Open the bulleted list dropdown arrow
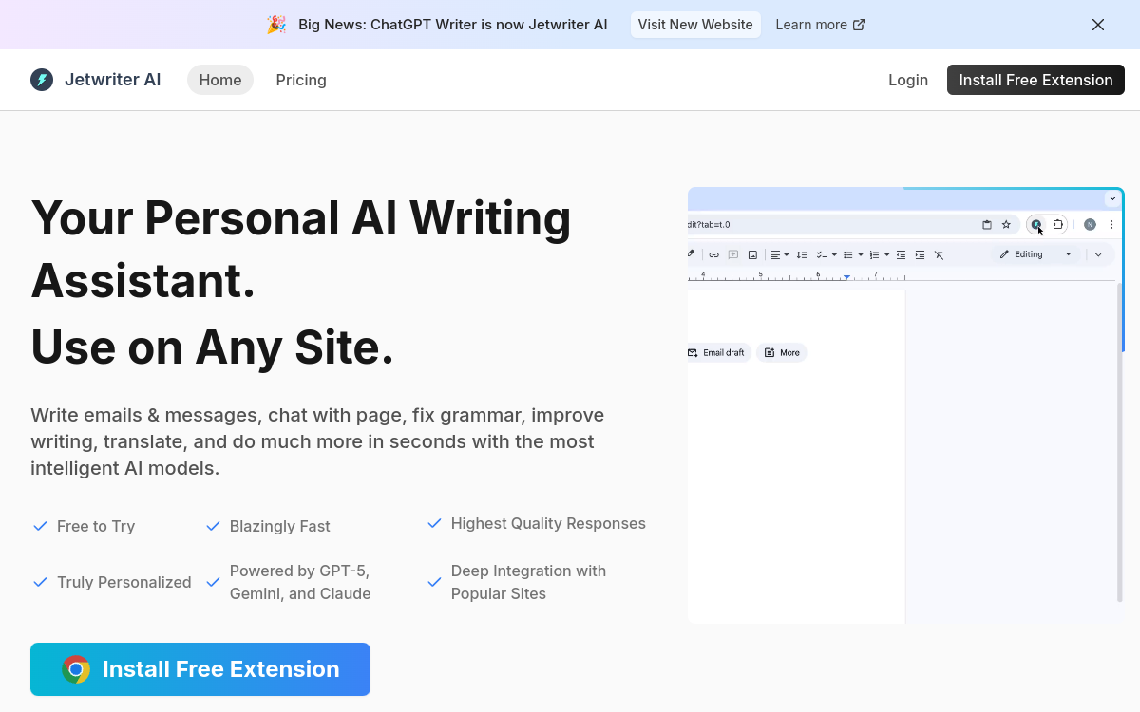Screen dimensions: 1140x712 coord(862,254)
